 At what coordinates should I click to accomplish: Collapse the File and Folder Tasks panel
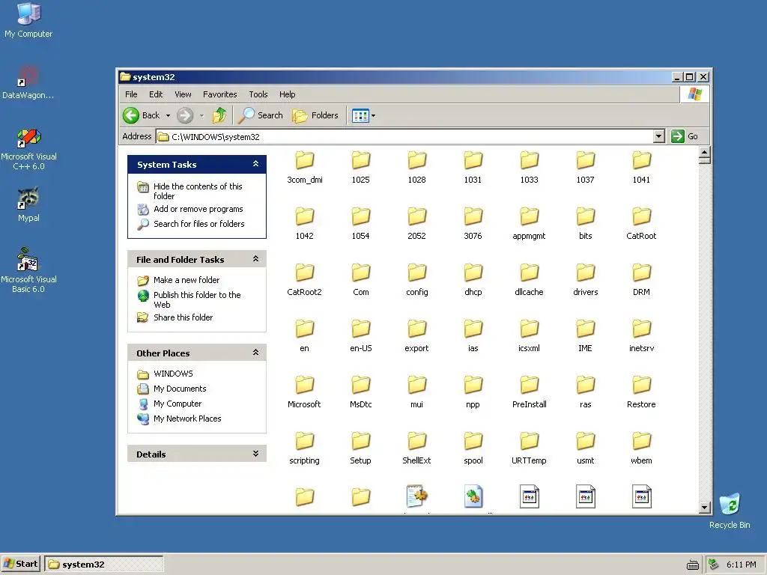pyautogui.click(x=255, y=259)
